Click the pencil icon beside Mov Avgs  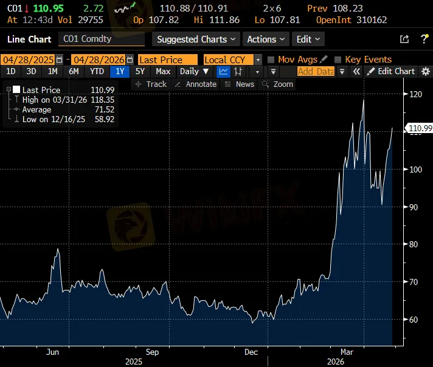click(x=324, y=60)
